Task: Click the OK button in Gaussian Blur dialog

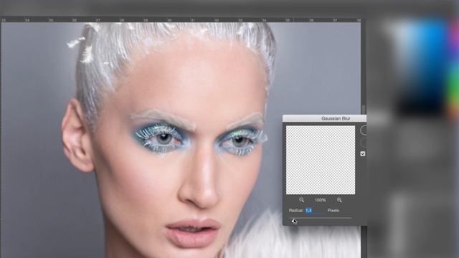Action: click(x=364, y=130)
